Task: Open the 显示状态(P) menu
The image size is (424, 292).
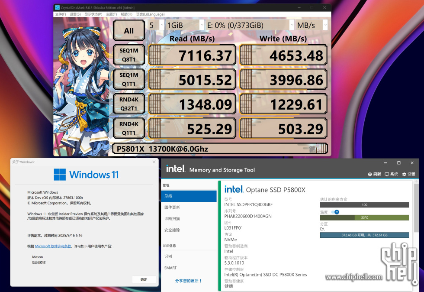Action: [x=93, y=14]
